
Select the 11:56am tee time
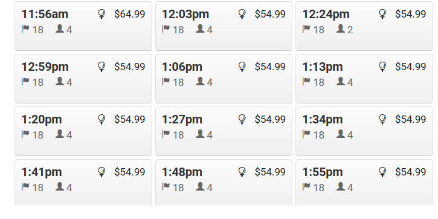pyautogui.click(x=83, y=26)
